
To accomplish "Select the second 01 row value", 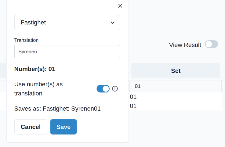I will tap(133, 106).
